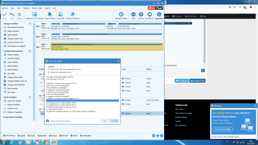
Task: Open Bootable Media builder
Action: pyautogui.click(x=121, y=16)
